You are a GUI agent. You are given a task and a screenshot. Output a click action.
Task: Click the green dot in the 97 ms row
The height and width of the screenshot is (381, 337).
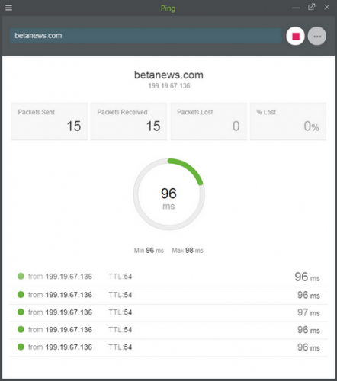tap(21, 312)
